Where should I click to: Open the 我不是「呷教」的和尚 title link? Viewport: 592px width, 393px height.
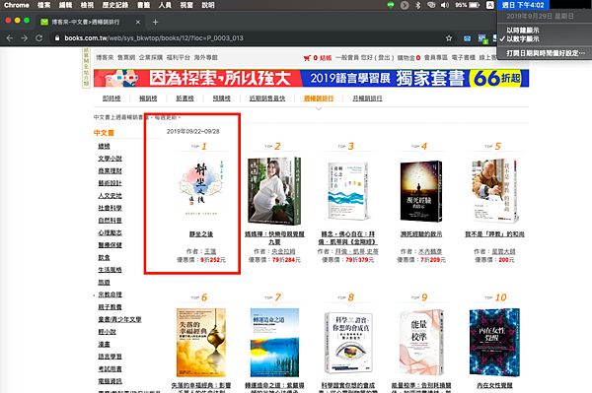pos(494,234)
